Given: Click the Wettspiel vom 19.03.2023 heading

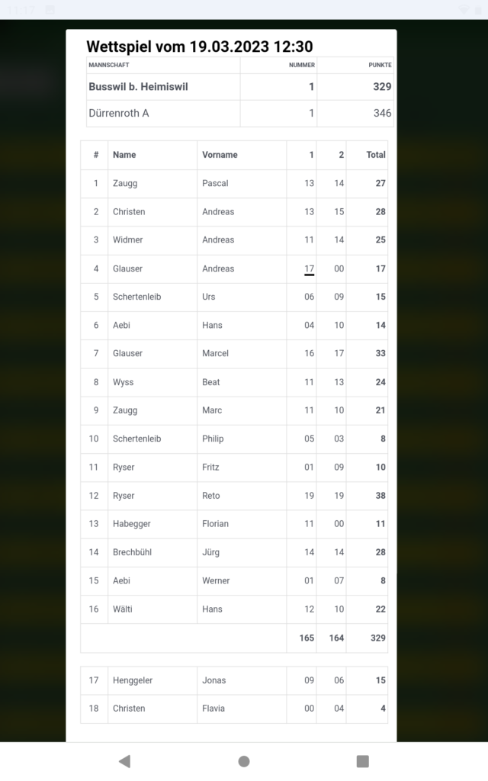Looking at the screenshot, I should click(x=200, y=47).
